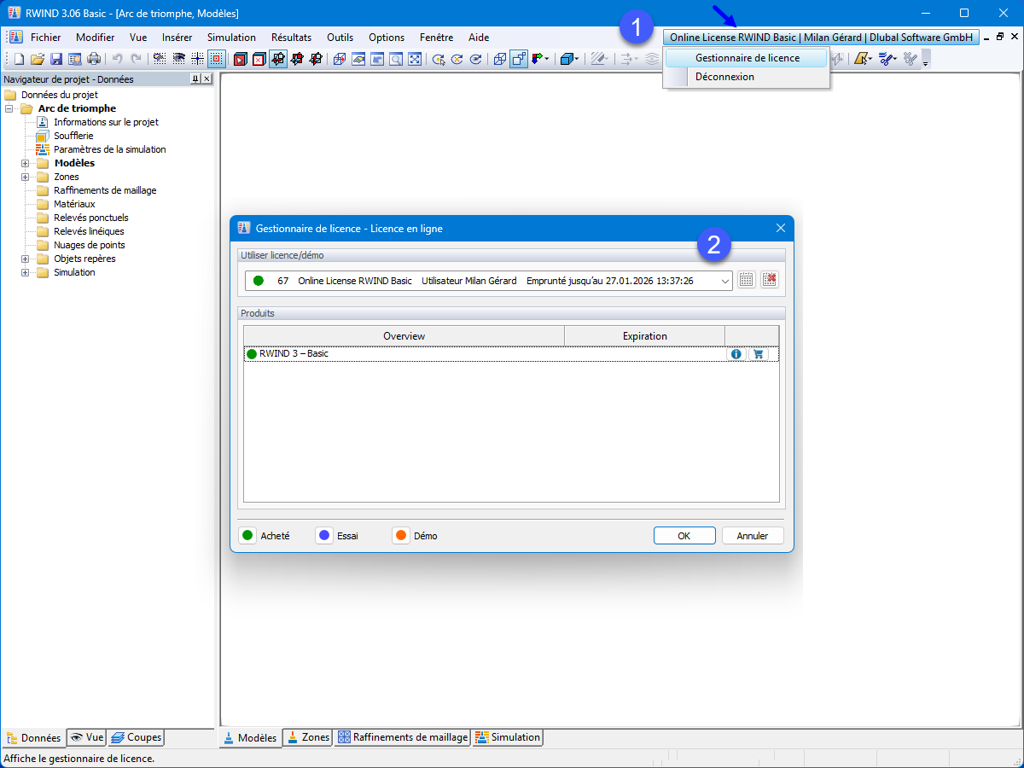Expand the Zones tree node
Screen dimensions: 1024x768
(26, 177)
